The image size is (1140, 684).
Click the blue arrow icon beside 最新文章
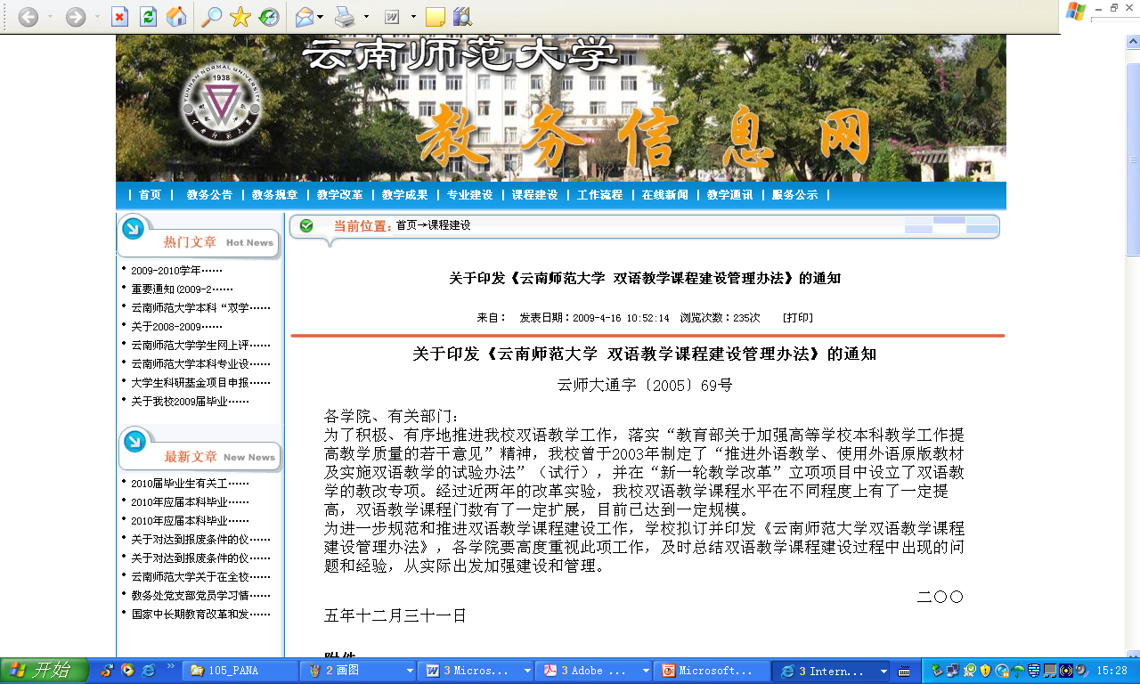click(x=134, y=441)
